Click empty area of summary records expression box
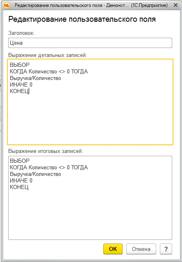Viewport: 182px width, 262px height. (x=90, y=216)
